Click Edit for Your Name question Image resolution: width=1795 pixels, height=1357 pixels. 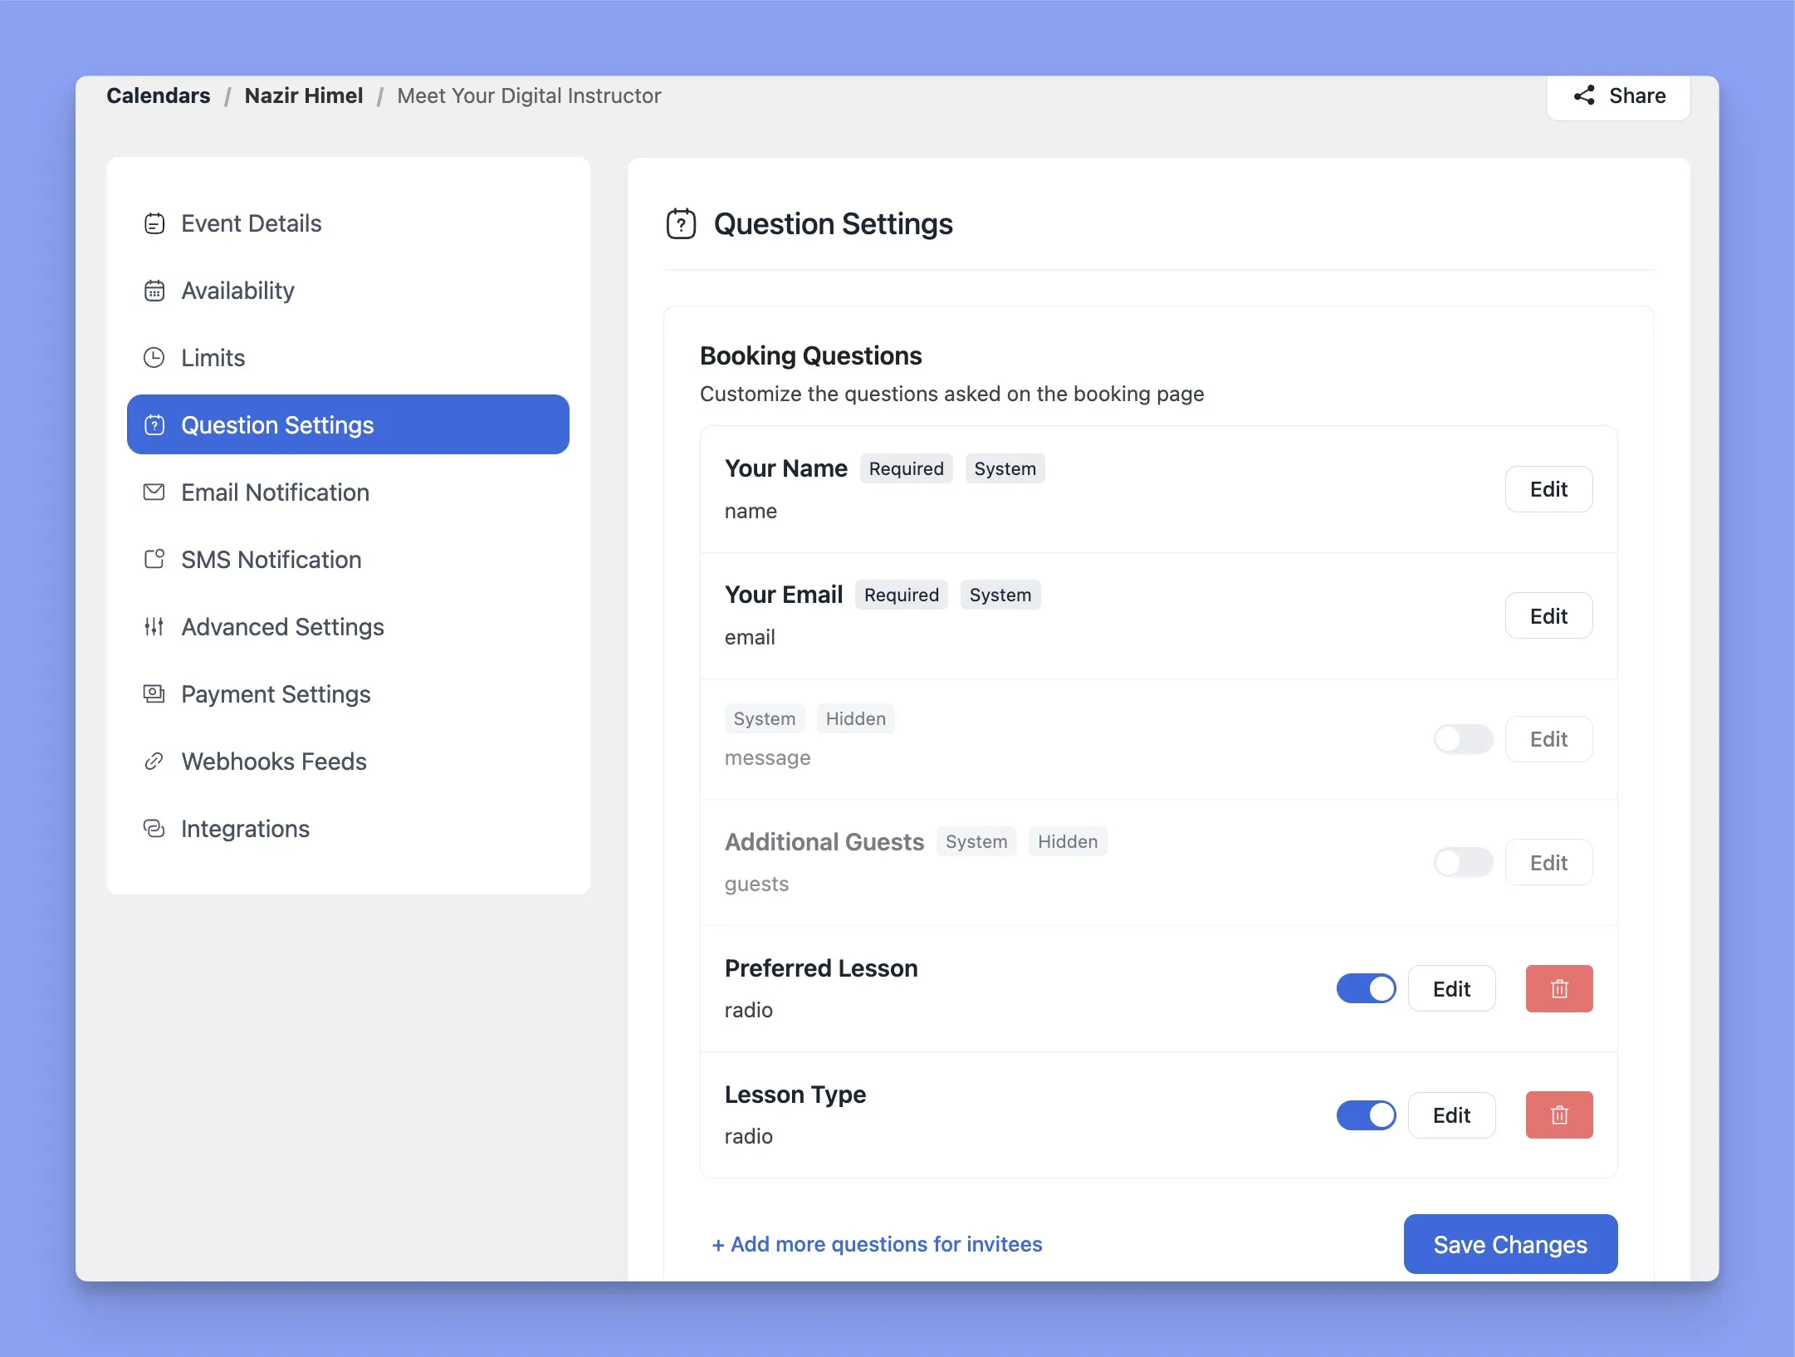[1547, 489]
